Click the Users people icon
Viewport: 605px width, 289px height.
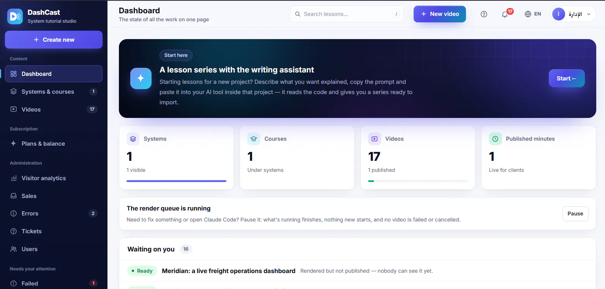[x=14, y=249]
